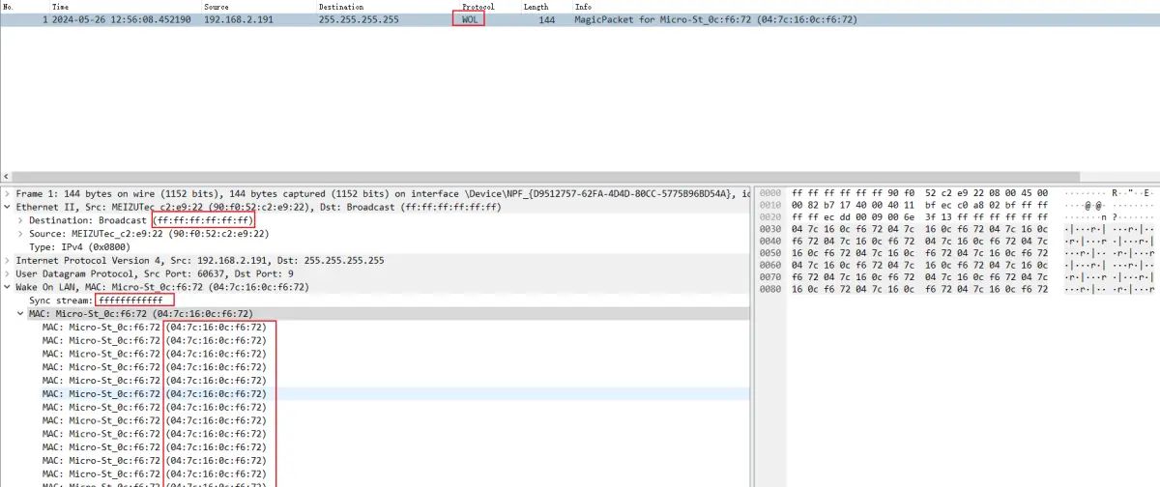Click packet list scrollbar left arrow
Viewport: 1160px width, 487px height.
(x=7, y=177)
